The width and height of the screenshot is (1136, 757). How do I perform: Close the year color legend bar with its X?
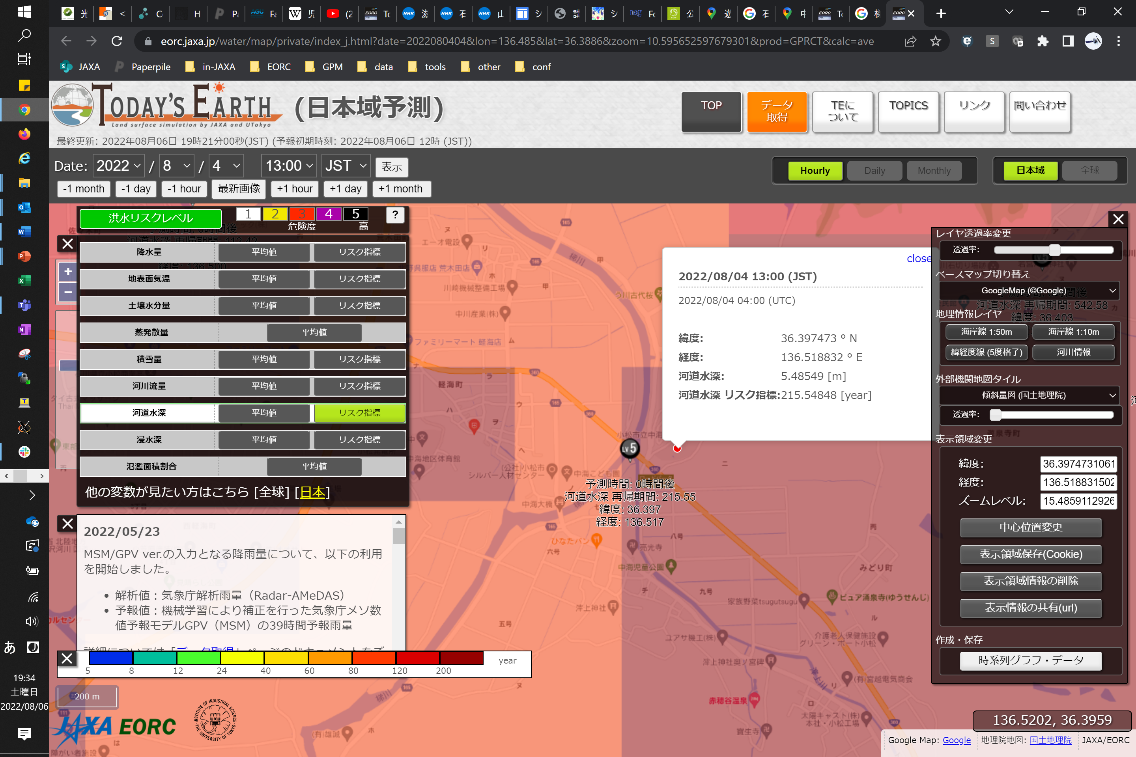pos(67,658)
